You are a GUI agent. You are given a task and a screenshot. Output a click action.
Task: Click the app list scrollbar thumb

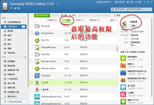[117, 49]
